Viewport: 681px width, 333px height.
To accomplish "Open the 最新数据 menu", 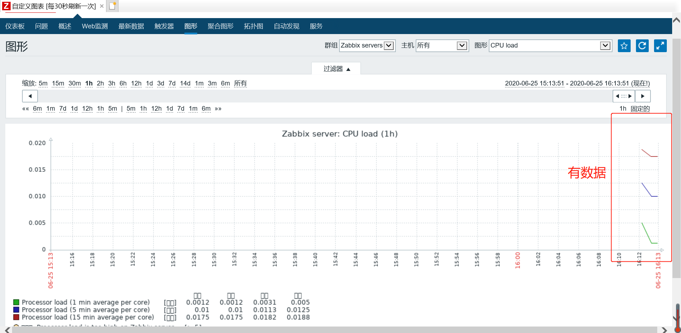I will [131, 26].
